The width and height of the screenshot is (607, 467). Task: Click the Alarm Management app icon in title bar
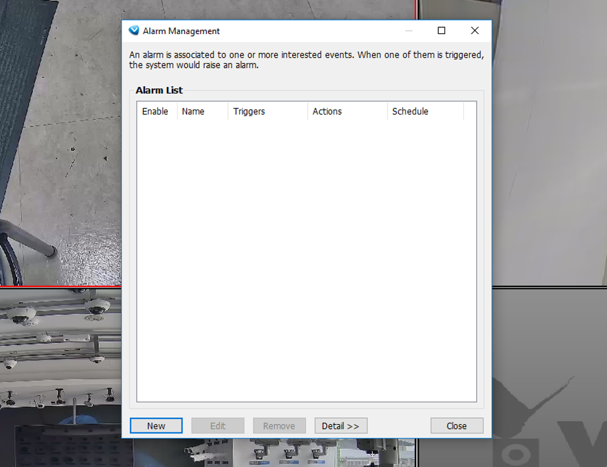[x=133, y=31]
